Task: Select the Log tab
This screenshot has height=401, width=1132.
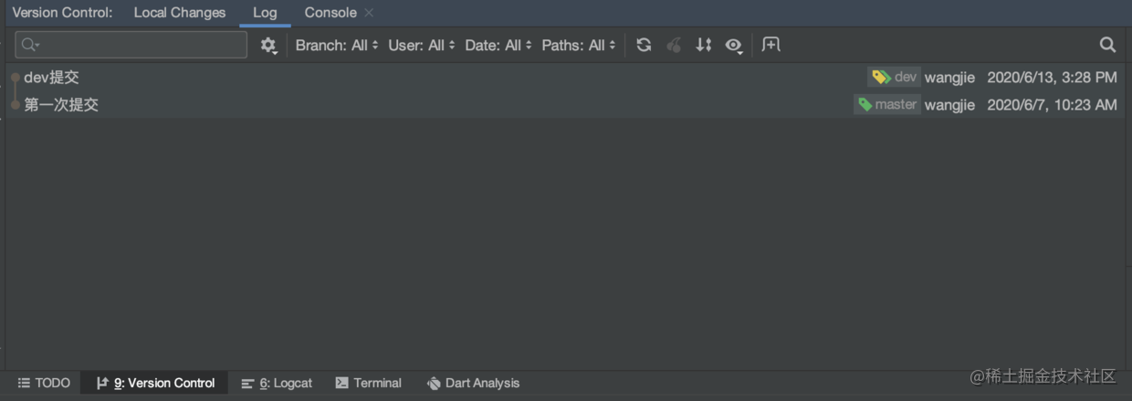Action: pos(265,13)
